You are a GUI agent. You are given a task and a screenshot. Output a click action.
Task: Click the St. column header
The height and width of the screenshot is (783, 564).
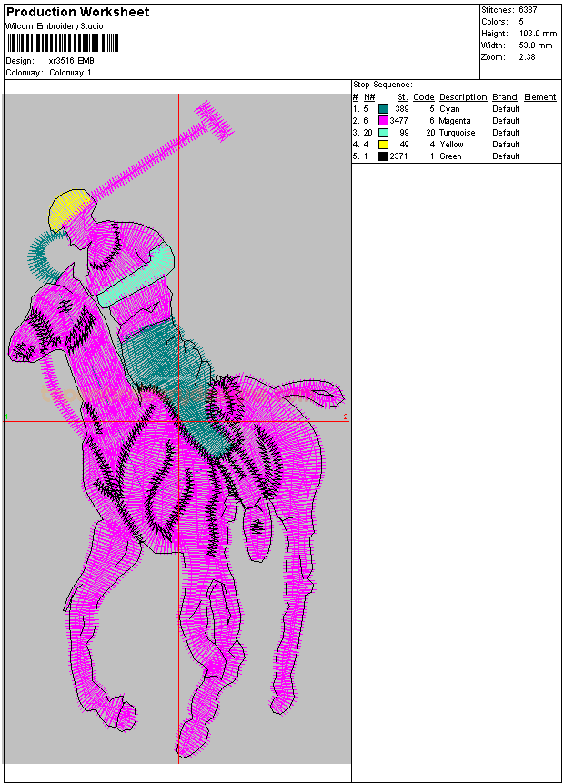403,97
